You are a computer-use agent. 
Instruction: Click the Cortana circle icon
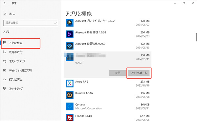[70, 106]
